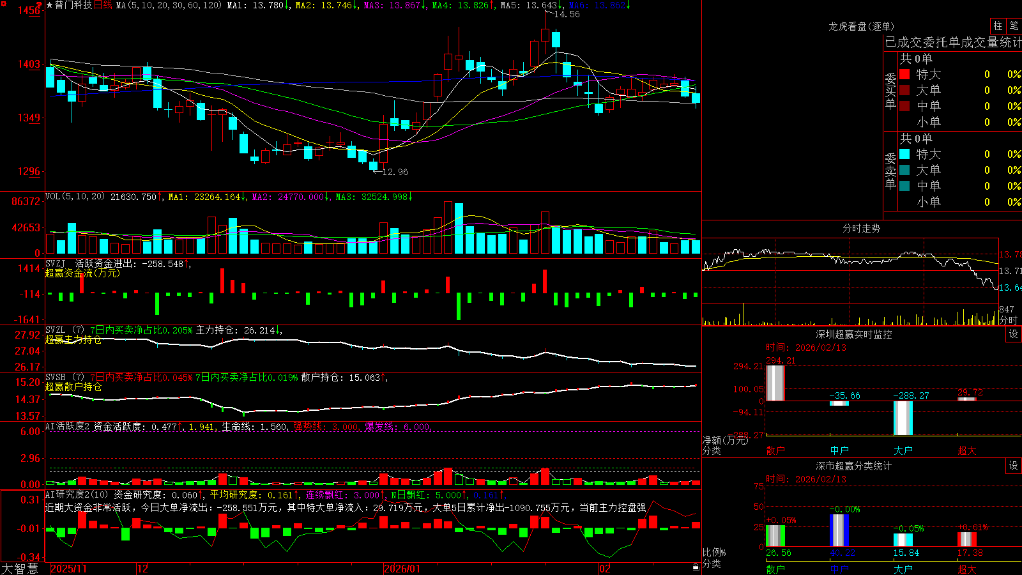Click the 02 month timeline marker
Image resolution: width=1022 pixels, height=575 pixels.
click(605, 569)
